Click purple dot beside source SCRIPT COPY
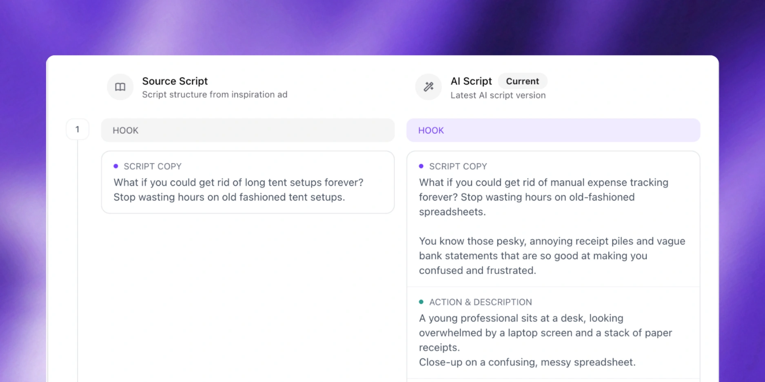 click(116, 166)
